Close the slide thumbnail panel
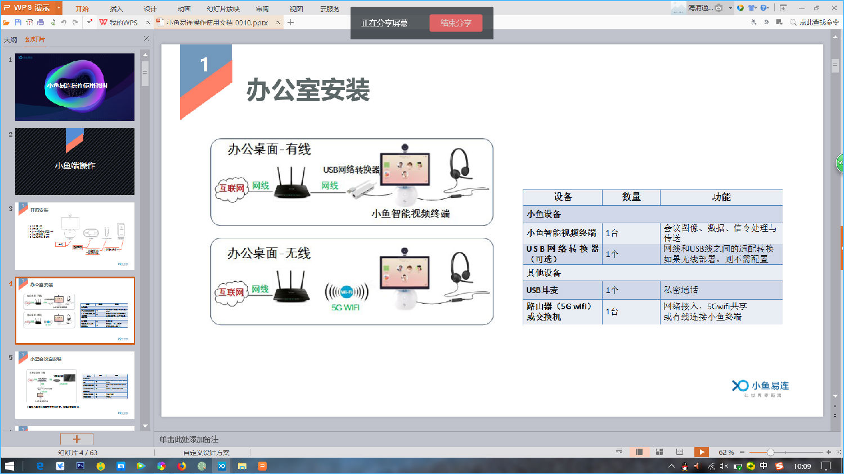This screenshot has width=844, height=474. click(146, 39)
